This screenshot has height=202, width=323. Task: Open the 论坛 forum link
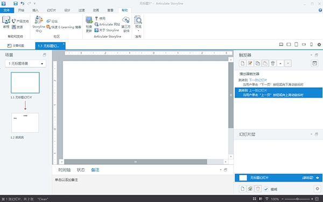(52, 21)
